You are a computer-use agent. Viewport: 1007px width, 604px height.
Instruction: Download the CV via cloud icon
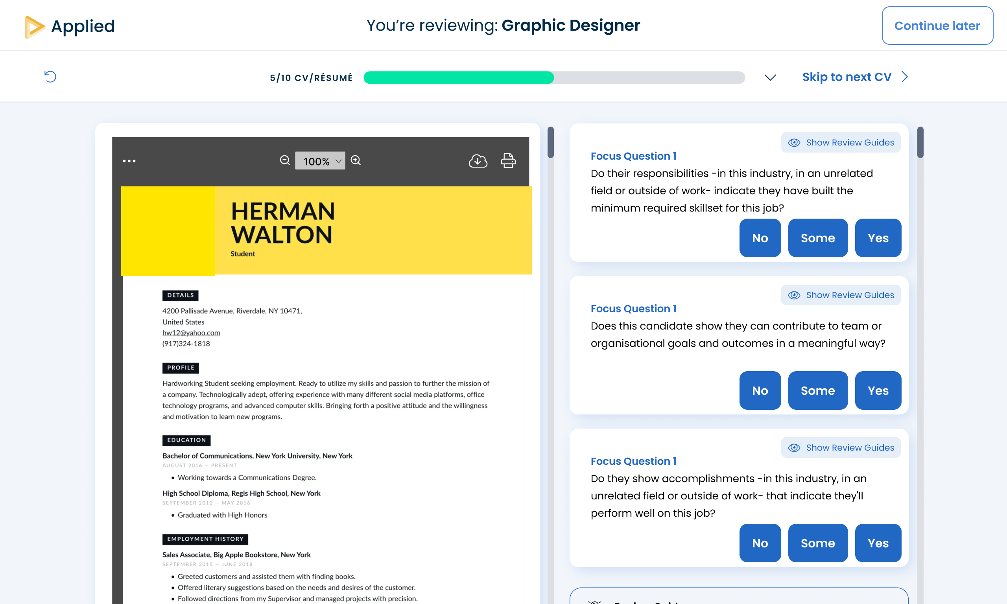point(478,161)
